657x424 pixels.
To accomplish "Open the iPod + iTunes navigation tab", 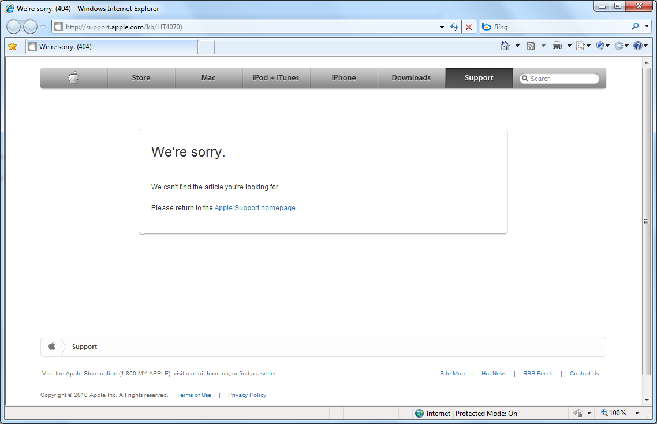I will click(x=276, y=77).
